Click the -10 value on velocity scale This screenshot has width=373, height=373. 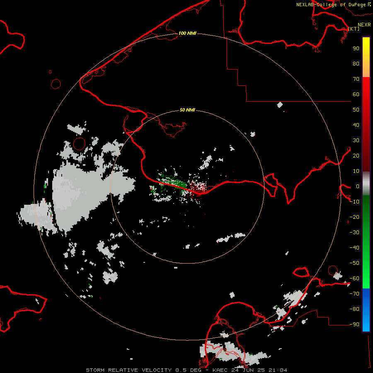coord(354,202)
